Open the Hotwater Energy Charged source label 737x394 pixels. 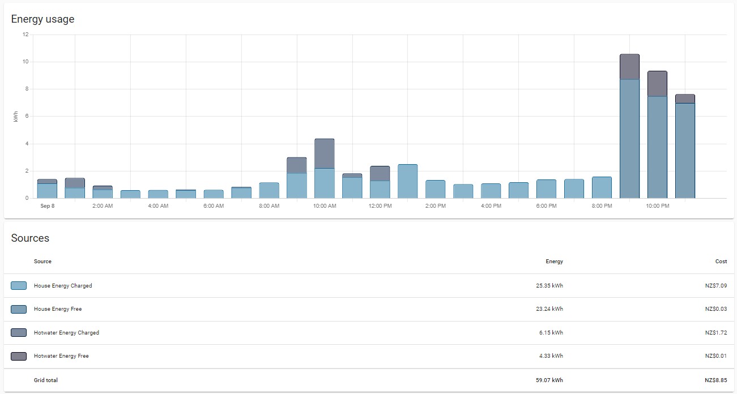(66, 333)
